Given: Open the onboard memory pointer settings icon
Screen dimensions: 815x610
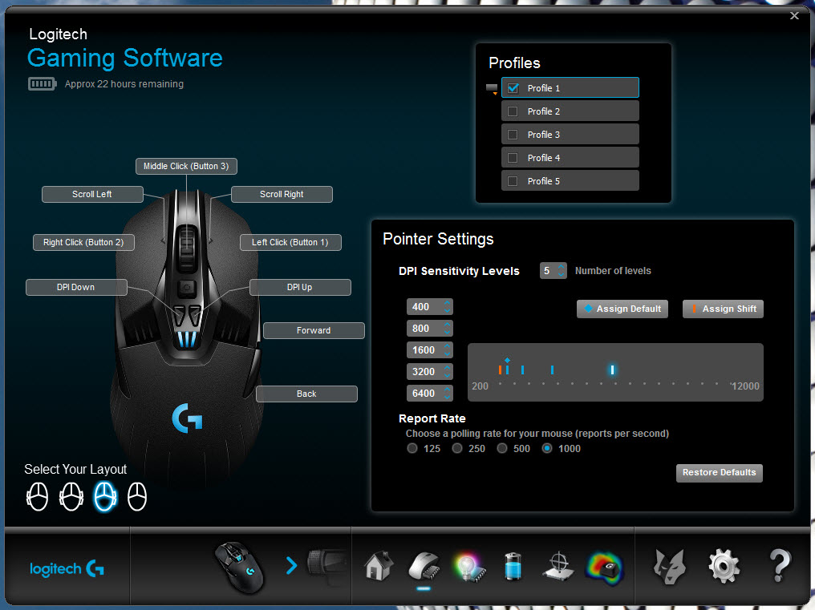Looking at the screenshot, I should [424, 566].
